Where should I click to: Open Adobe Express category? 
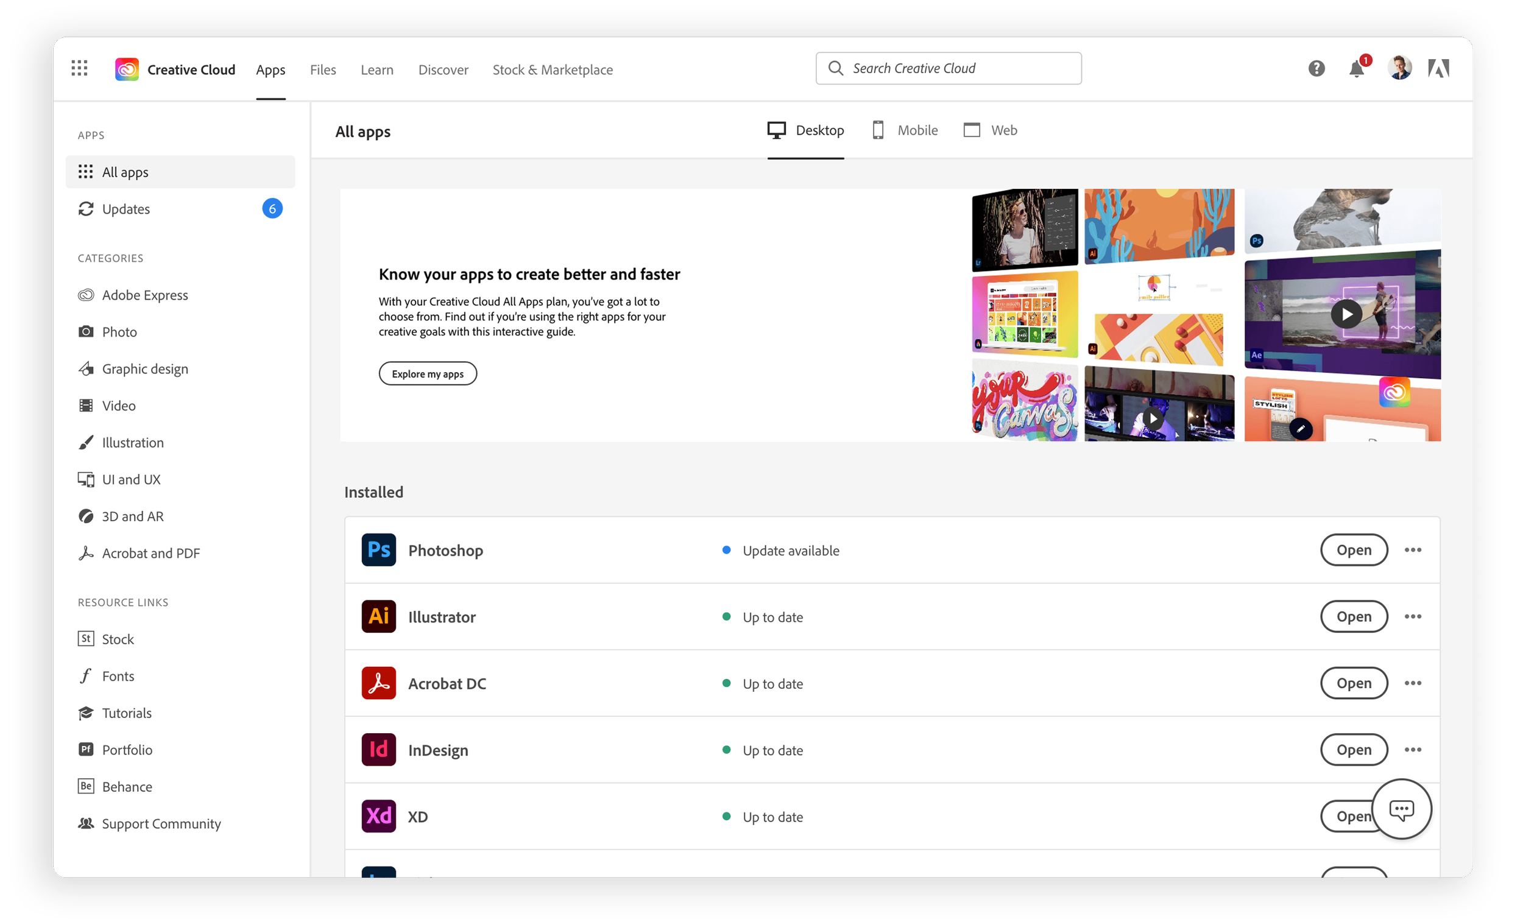(x=133, y=295)
